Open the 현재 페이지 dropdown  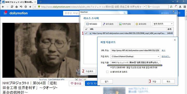pos(163,24)
